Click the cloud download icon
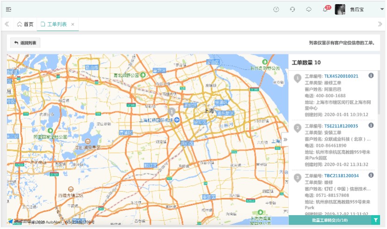 [309, 9]
